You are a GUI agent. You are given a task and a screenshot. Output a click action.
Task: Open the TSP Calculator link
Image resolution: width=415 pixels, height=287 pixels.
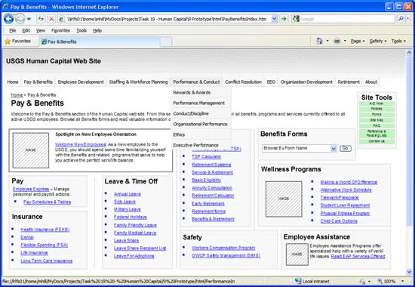(x=207, y=156)
